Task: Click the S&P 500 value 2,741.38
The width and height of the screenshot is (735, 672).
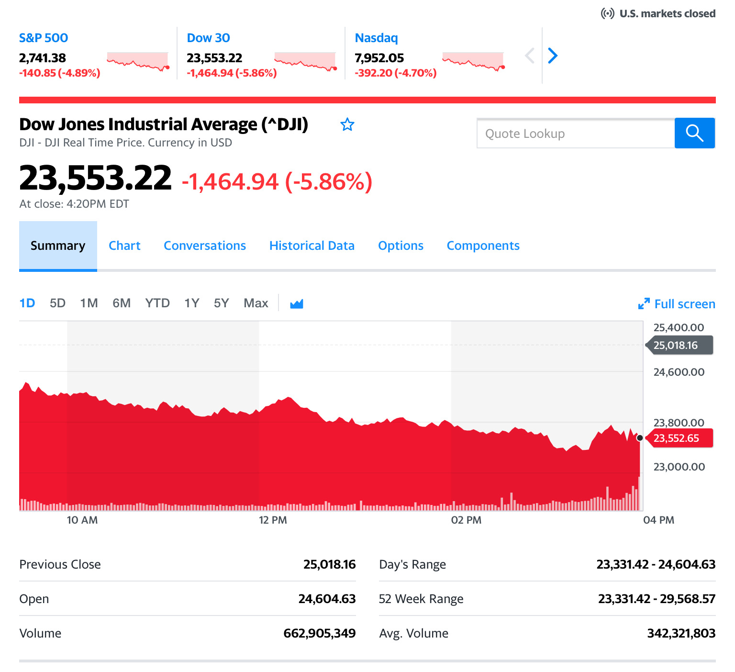Action: 43,58
